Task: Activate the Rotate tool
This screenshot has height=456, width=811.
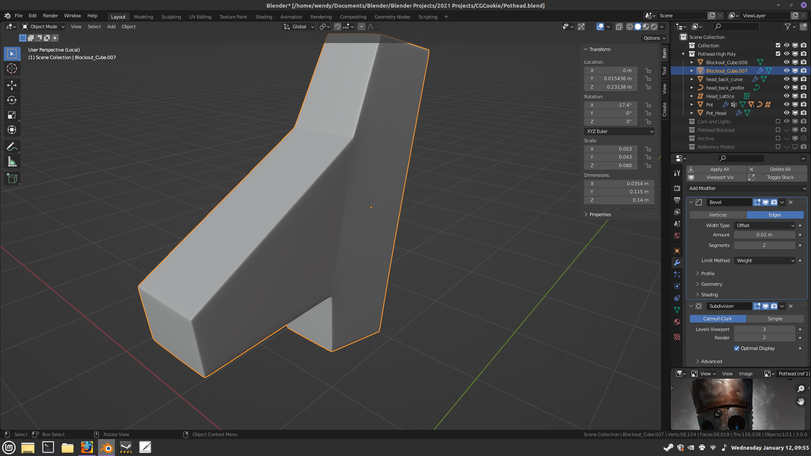Action: point(12,100)
